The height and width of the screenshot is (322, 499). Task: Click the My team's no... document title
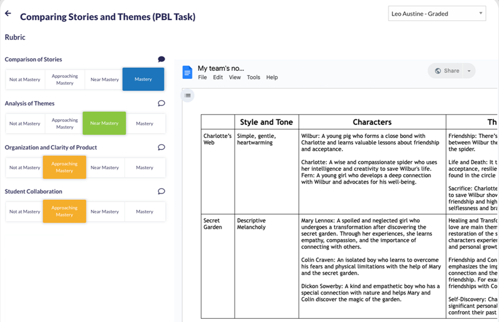pos(221,68)
